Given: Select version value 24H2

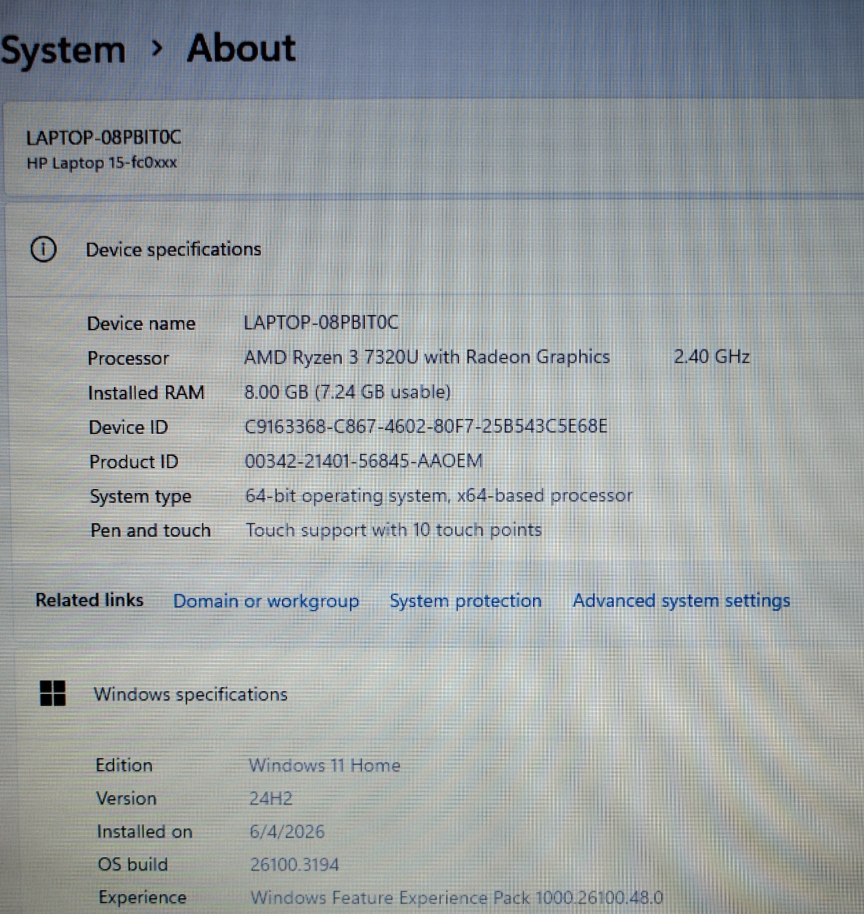Looking at the screenshot, I should 271,798.
